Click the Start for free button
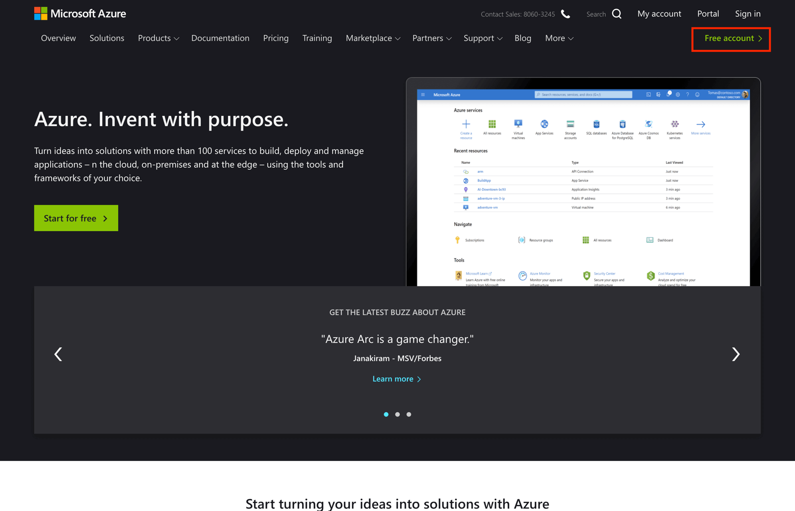The width and height of the screenshot is (795, 511). [x=76, y=218]
